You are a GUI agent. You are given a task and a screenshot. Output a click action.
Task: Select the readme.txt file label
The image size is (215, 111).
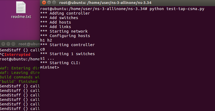tap(21, 17)
